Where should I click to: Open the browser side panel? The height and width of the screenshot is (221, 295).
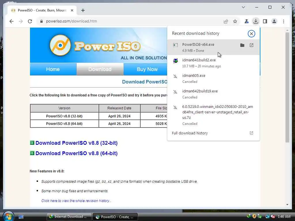[265, 21]
